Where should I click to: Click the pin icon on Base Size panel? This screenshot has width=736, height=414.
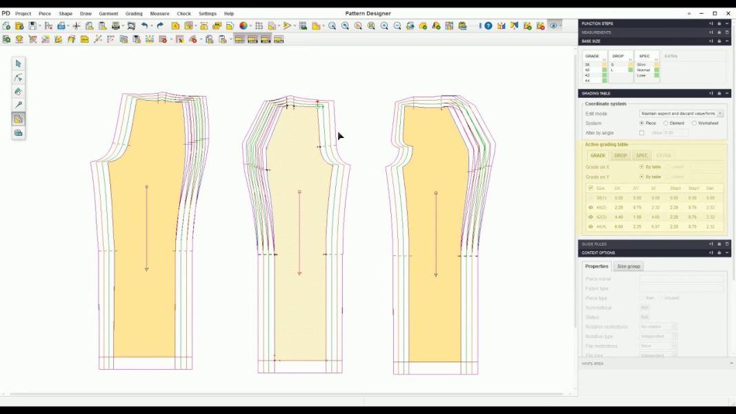(710, 41)
